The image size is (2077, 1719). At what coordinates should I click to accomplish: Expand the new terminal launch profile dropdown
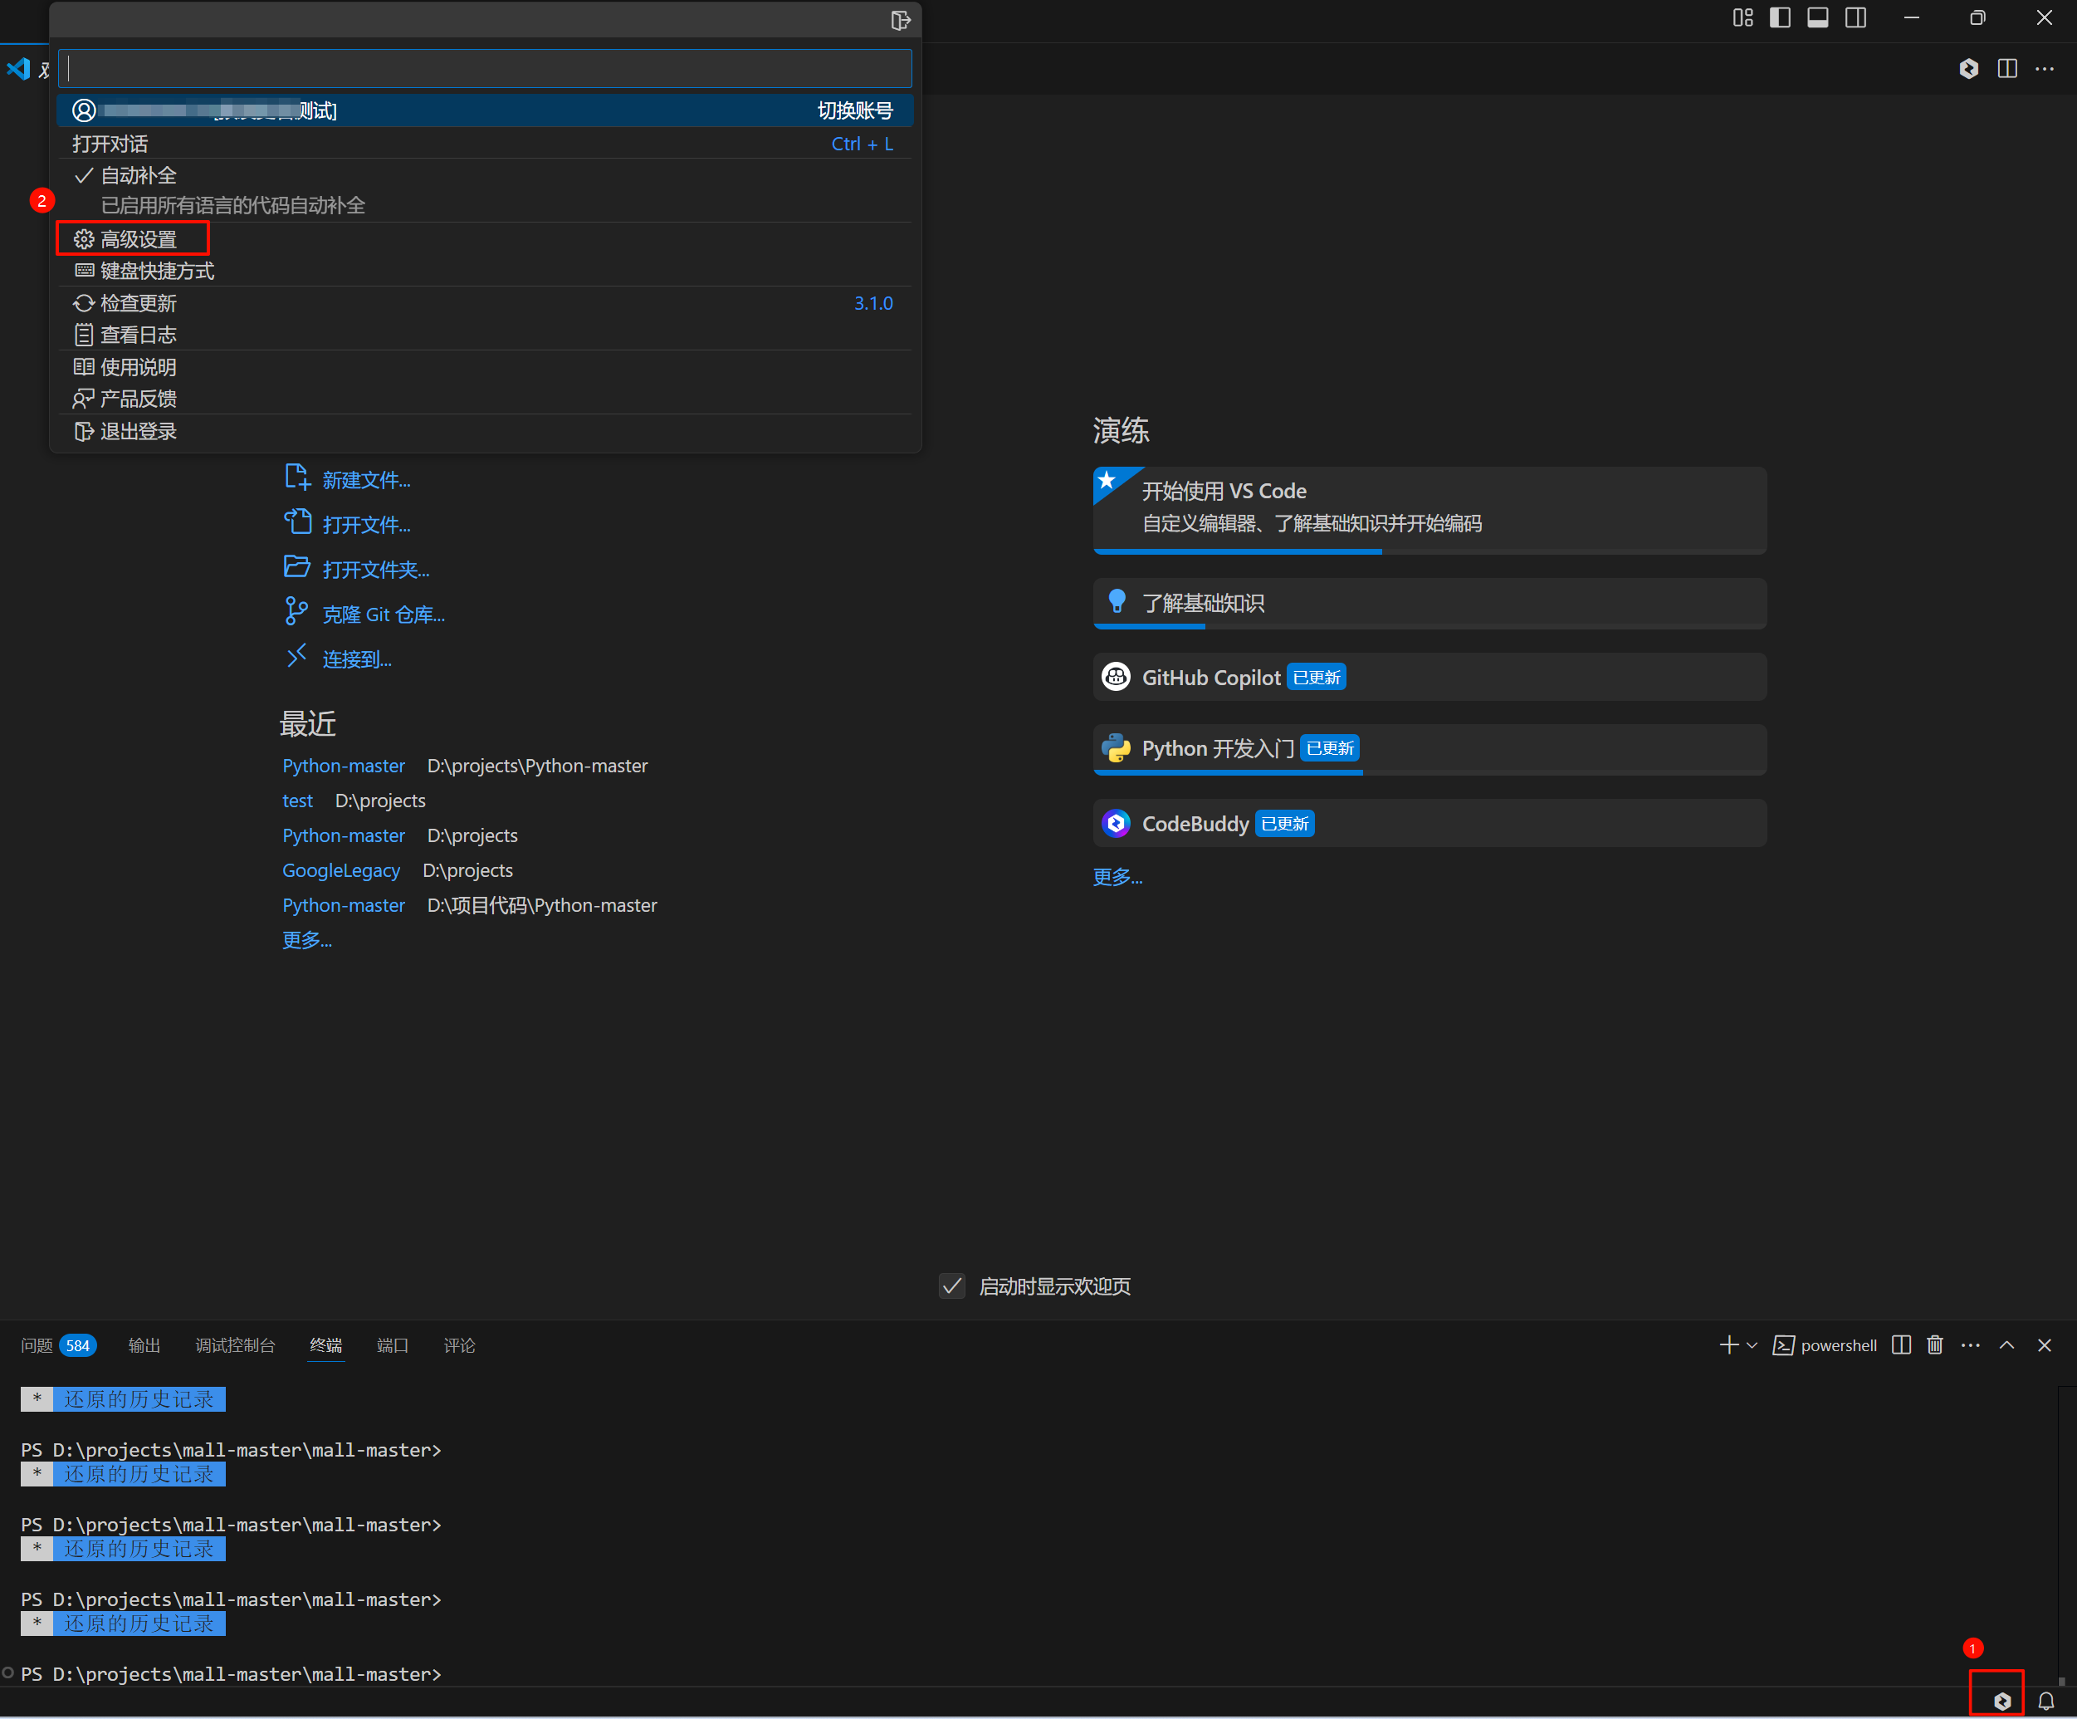click(x=1752, y=1345)
